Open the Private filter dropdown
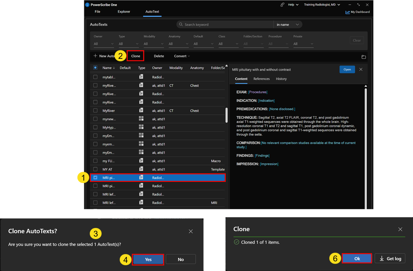This screenshot has height=271, width=413. (303, 44)
